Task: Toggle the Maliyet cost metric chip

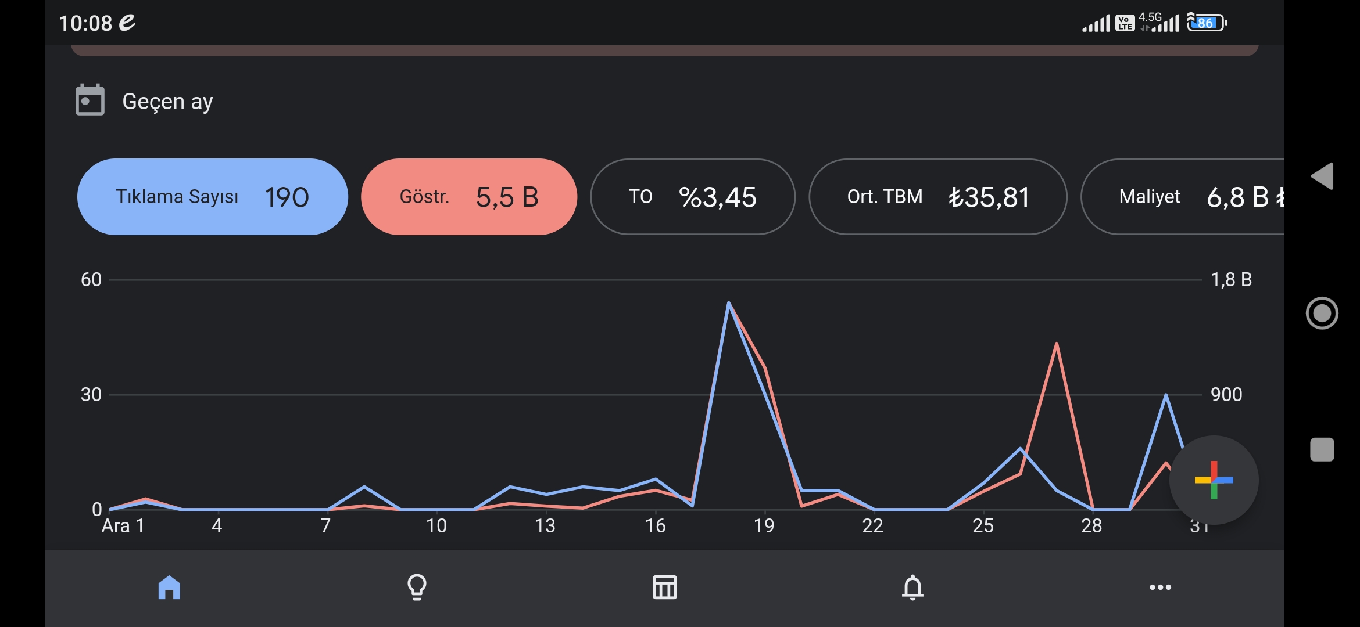Action: 1182,197
